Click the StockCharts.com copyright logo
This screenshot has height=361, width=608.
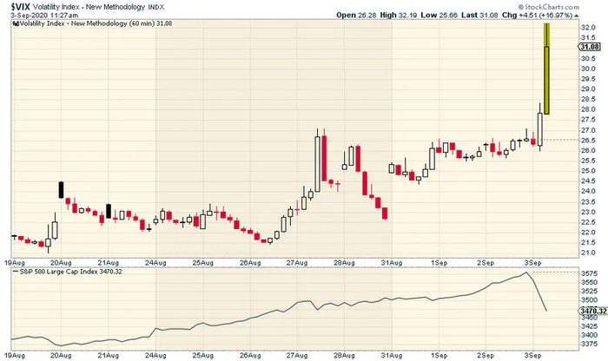549,7
